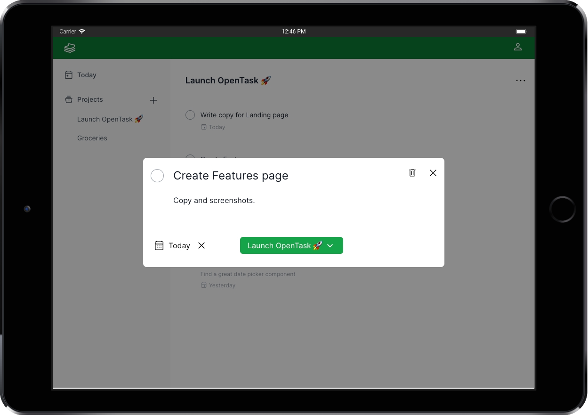This screenshot has height=415, width=588.
Task: Delete the task using the trash icon
Action: click(412, 173)
